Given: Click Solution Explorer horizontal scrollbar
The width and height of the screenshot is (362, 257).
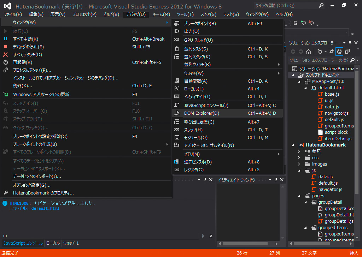Looking at the screenshot, I should (312, 244).
